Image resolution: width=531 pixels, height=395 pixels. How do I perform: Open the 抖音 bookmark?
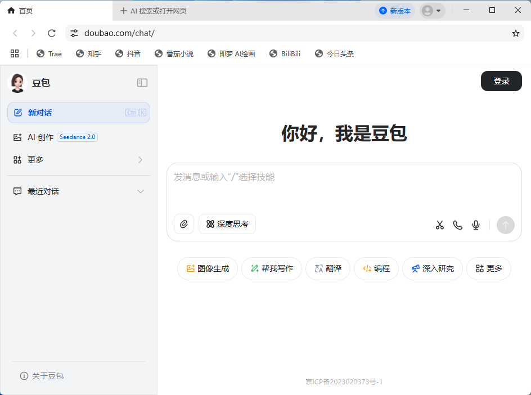(x=128, y=53)
